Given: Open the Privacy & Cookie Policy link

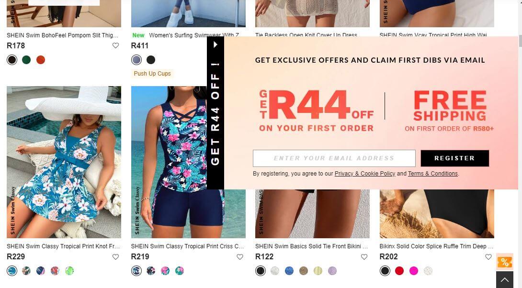Looking at the screenshot, I should pos(365,174).
